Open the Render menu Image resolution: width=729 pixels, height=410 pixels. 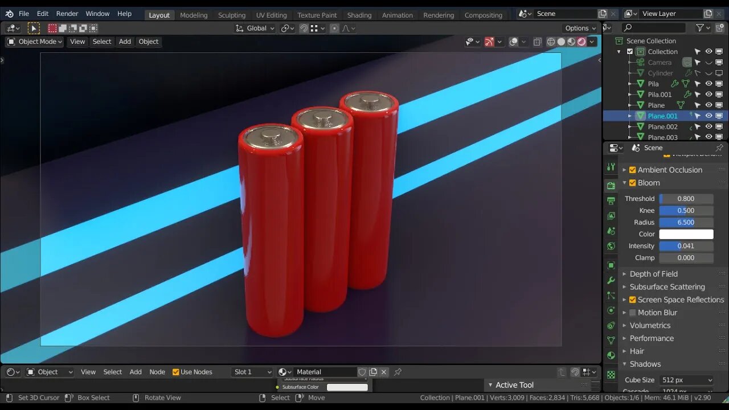[x=67, y=14]
